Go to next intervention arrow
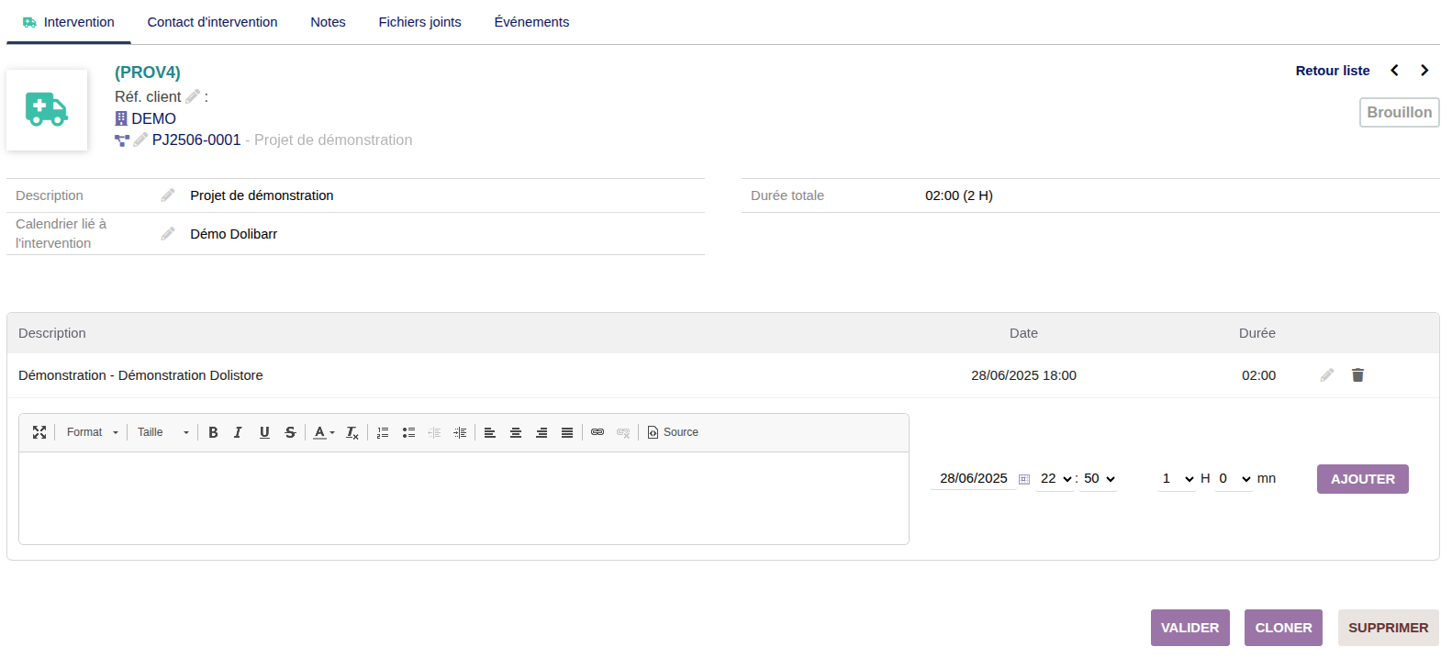 pos(1424,71)
